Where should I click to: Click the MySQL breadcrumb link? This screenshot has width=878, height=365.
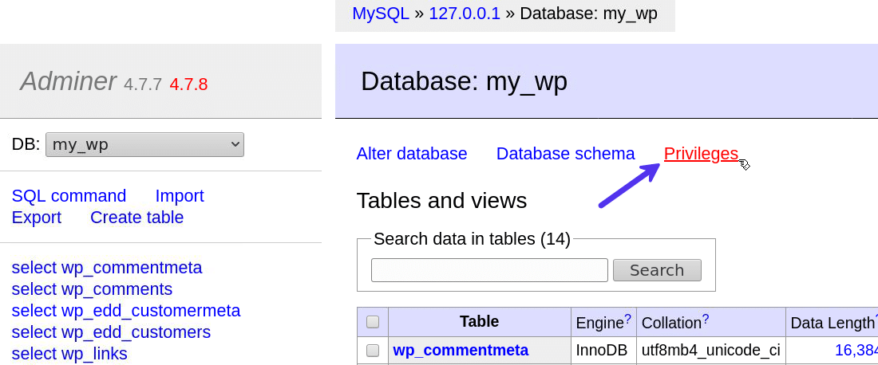380,14
